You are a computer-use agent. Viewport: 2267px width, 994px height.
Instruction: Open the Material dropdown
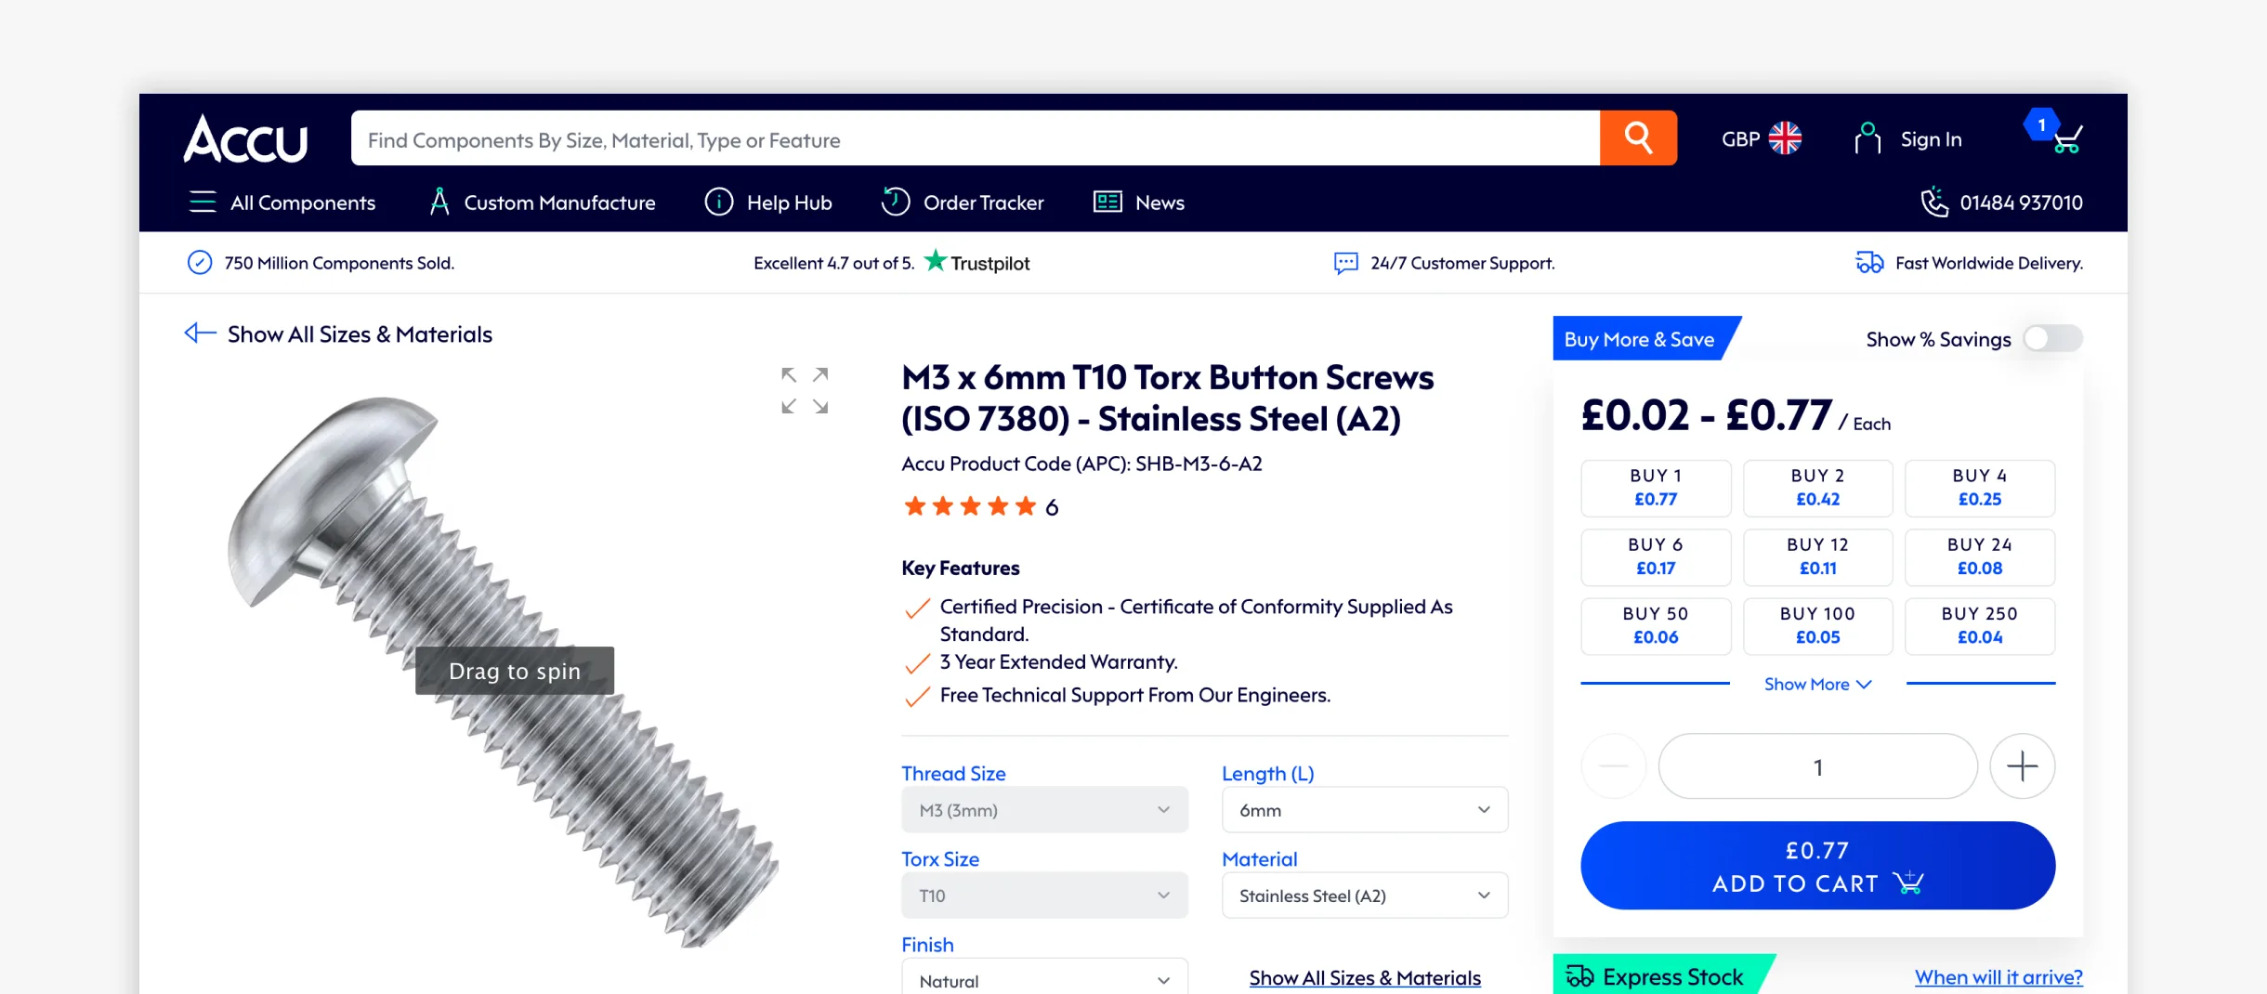point(1364,896)
